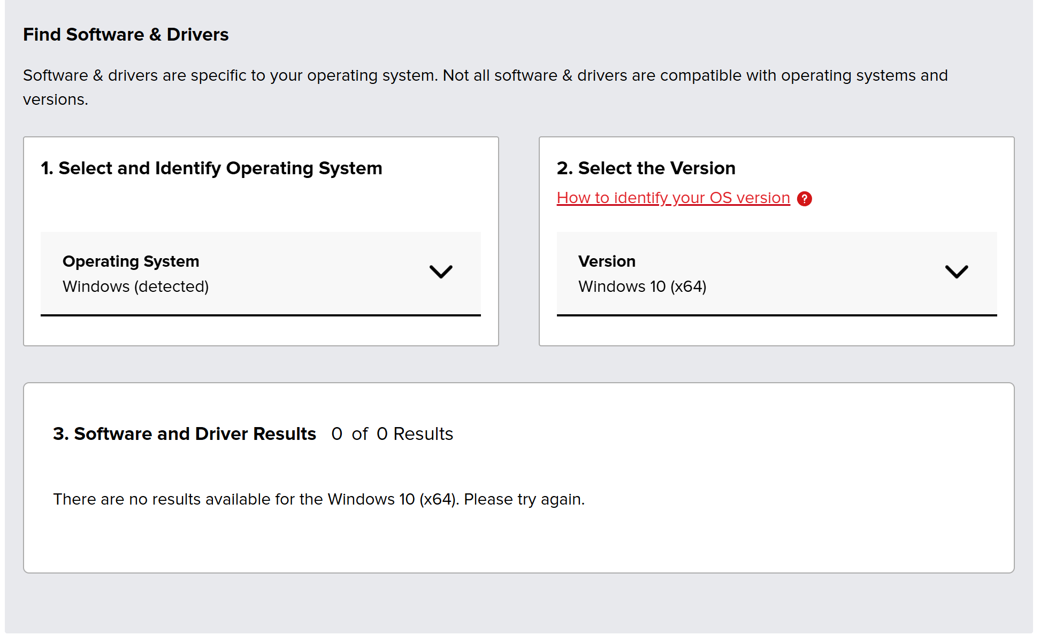The height and width of the screenshot is (635, 1040).
Task: Click '1. Select and Identify Operating System' heading
Action: pyautogui.click(x=211, y=168)
